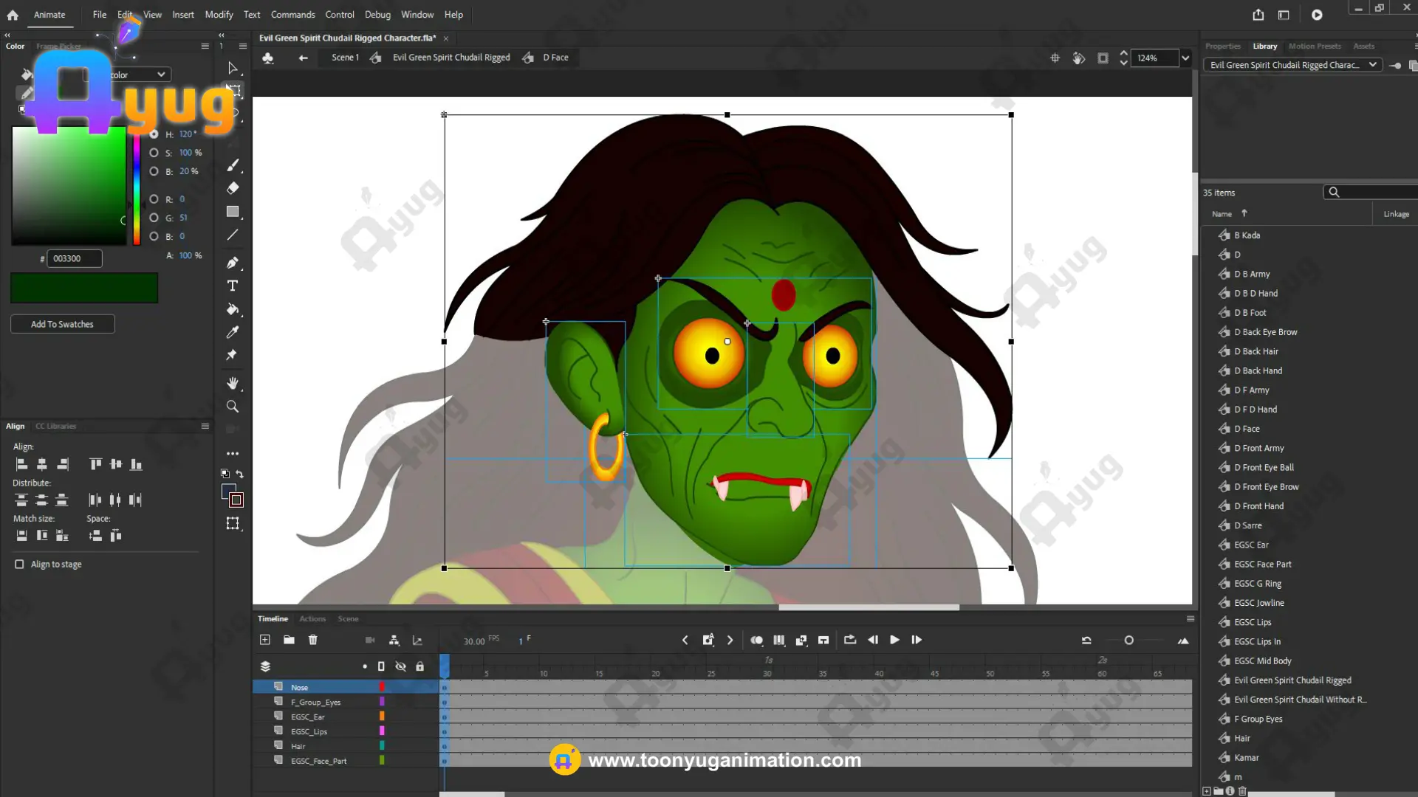Click the Add To Swatches button
The height and width of the screenshot is (797, 1418).
coord(63,324)
